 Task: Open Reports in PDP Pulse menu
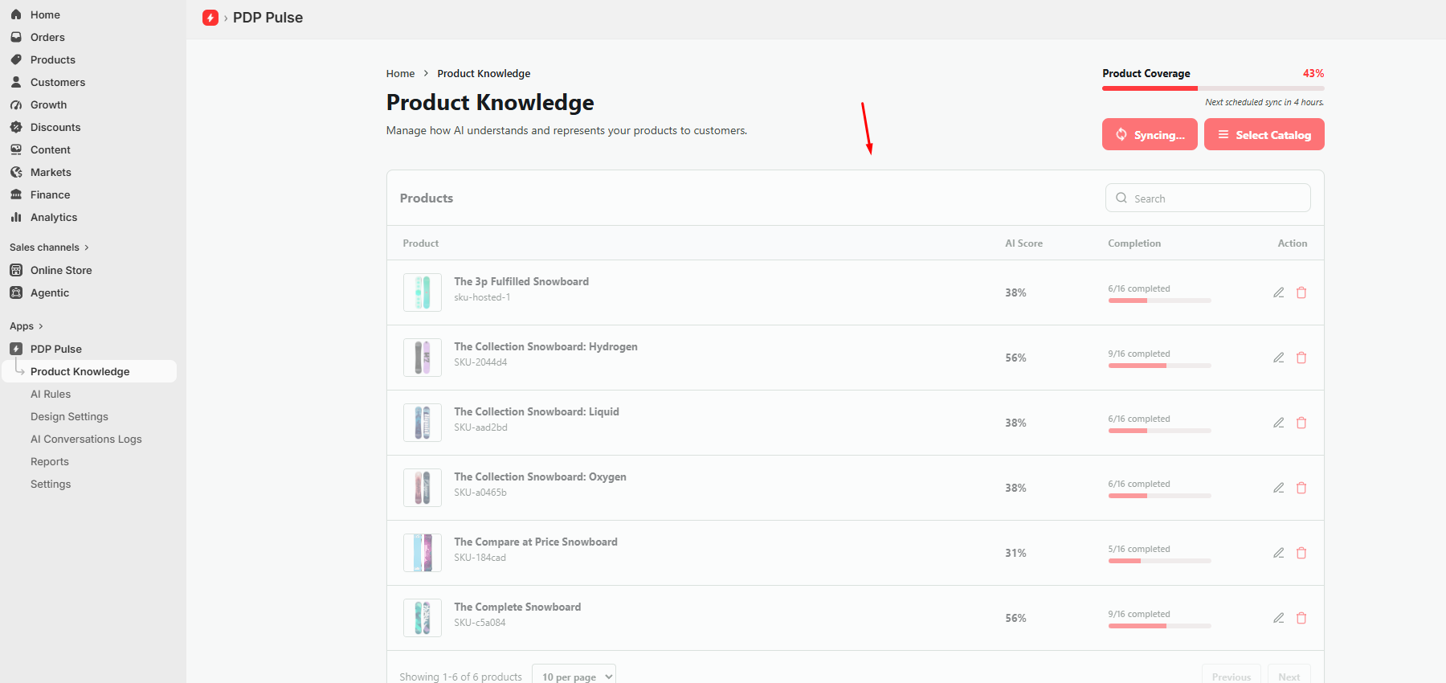pos(50,461)
